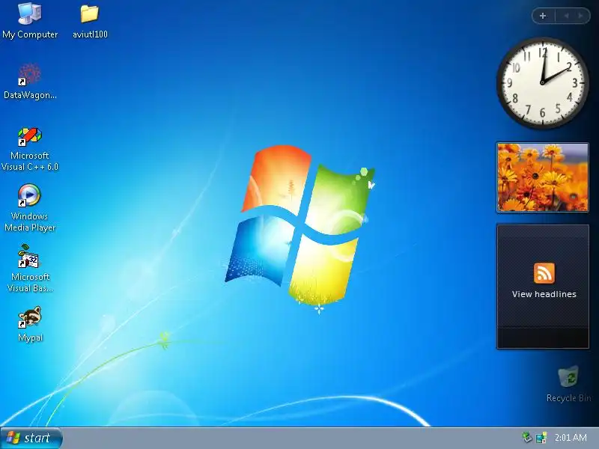The width and height of the screenshot is (599, 449).
Task: Click the network connection tray icon
Action: (x=541, y=438)
